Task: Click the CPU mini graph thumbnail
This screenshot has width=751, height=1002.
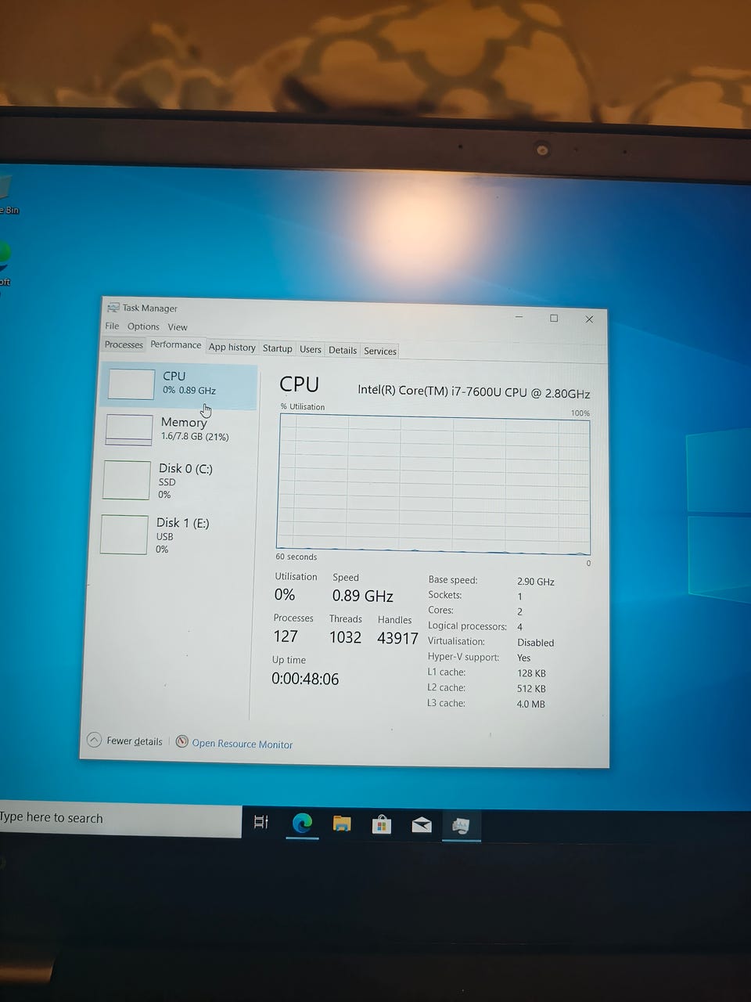Action: point(131,384)
